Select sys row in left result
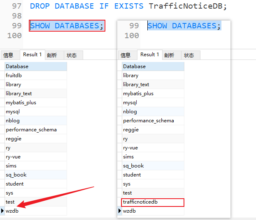The width and height of the screenshot is (256, 220). pos(36,193)
